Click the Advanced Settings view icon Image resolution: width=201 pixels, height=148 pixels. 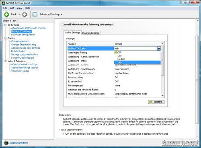[x=35, y=14]
